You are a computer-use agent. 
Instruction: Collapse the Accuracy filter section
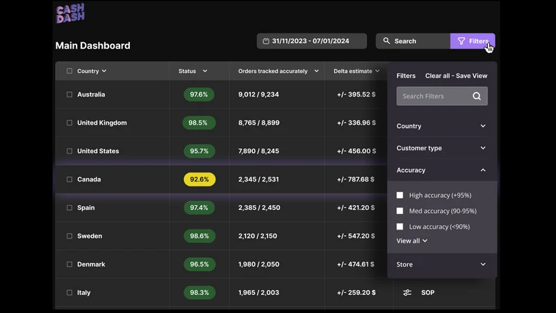(x=441, y=170)
